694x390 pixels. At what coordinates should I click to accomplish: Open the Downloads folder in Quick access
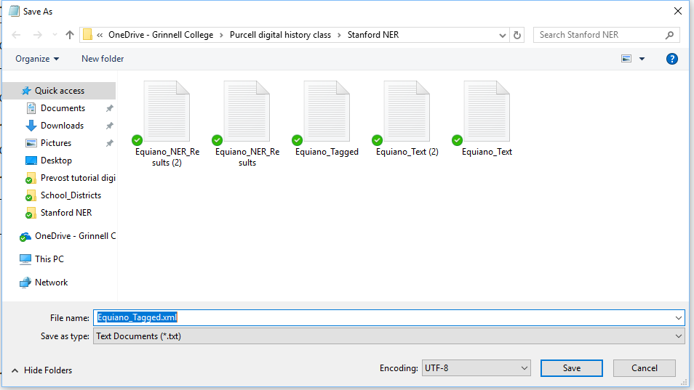[62, 126]
